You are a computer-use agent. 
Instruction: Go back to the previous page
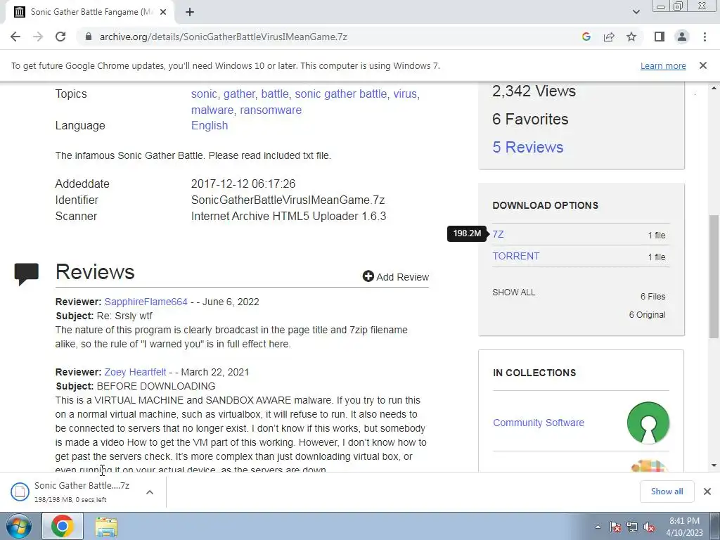tap(15, 37)
